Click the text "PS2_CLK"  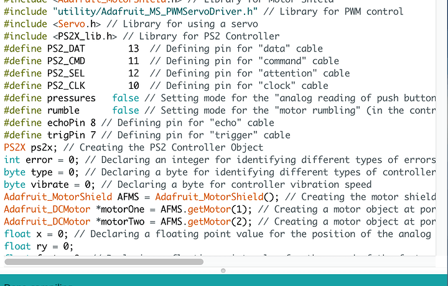click(x=66, y=86)
